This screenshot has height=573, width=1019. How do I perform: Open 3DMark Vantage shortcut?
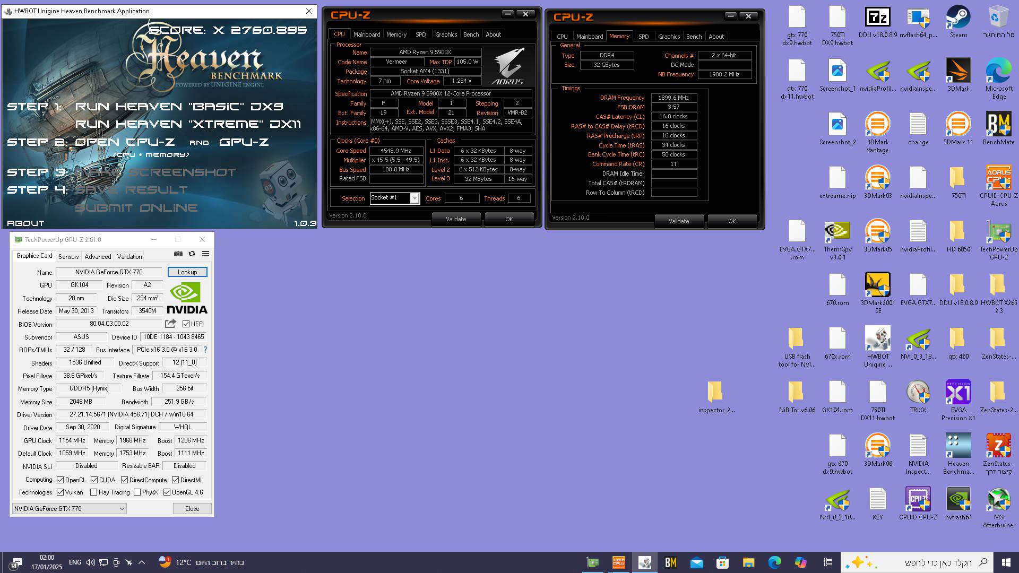coord(877,133)
